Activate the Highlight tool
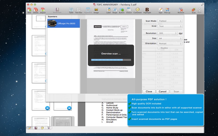This screenshot has height=136, width=218. 147,10
